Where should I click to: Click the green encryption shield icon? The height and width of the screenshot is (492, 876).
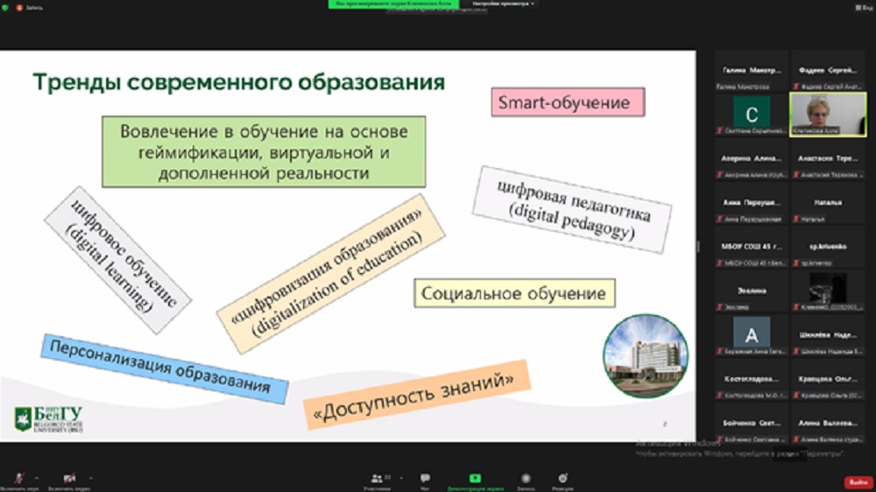coord(7,7)
